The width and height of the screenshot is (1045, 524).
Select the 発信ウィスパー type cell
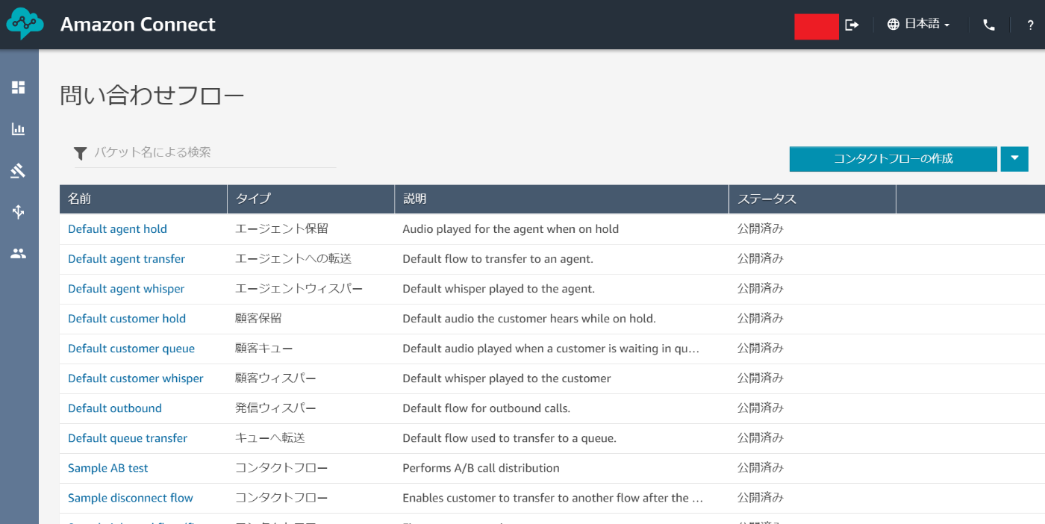tap(275, 408)
